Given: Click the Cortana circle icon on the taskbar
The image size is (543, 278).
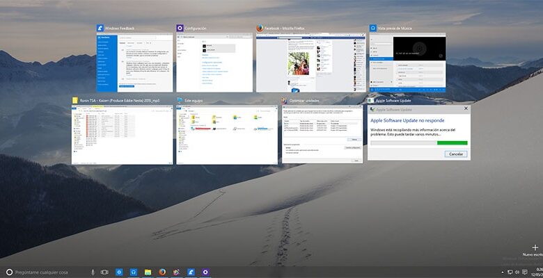Looking at the screenshot, I should [9, 272].
